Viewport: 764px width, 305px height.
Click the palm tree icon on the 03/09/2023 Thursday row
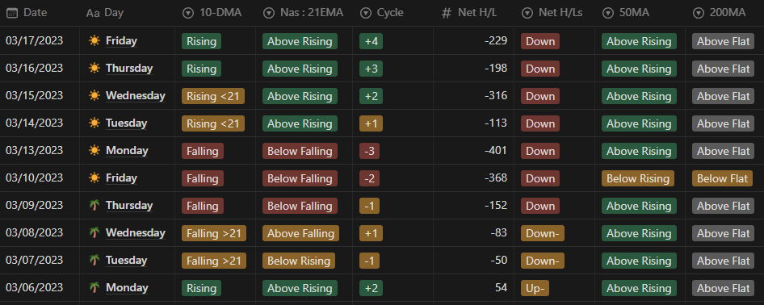[x=94, y=205]
